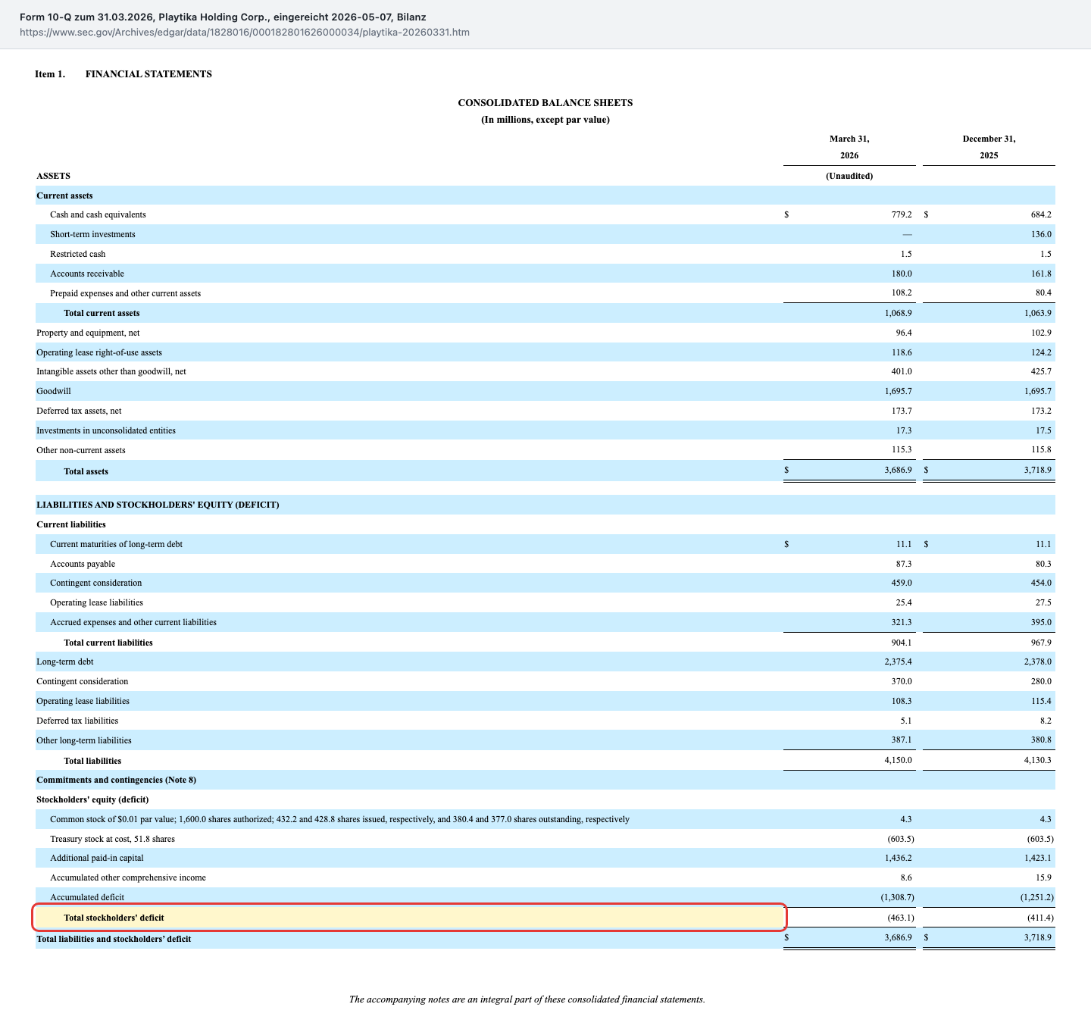Open the sec.gov filing URL link
1091x1026 pixels.
coord(245,32)
